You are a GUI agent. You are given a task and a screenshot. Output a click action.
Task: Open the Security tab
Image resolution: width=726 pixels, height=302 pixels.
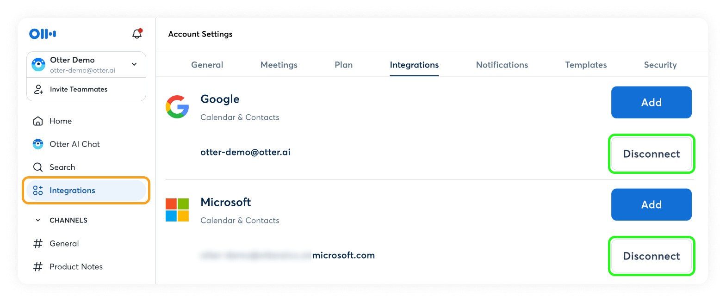660,65
